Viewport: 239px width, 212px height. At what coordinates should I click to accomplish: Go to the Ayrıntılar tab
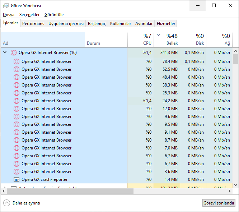(144, 24)
